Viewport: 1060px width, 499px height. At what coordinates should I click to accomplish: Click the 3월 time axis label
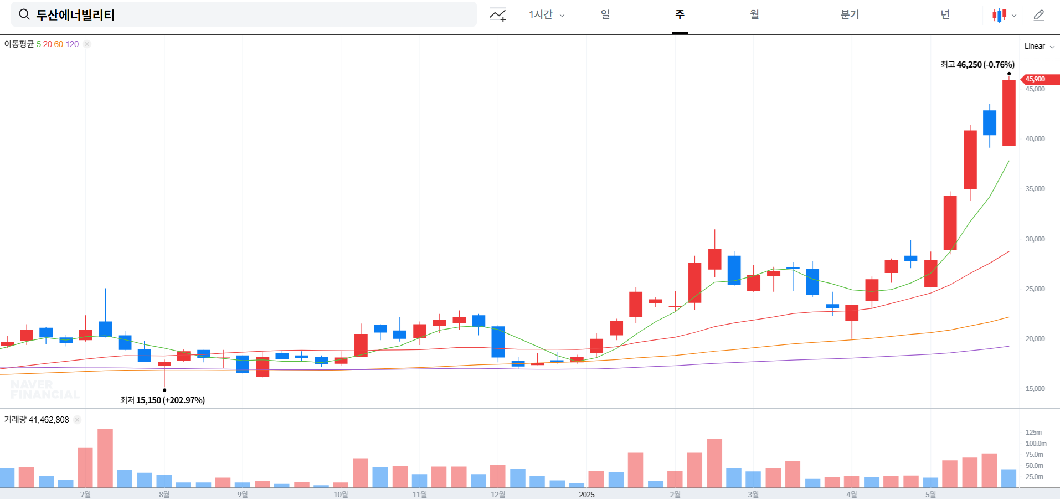coord(753,494)
